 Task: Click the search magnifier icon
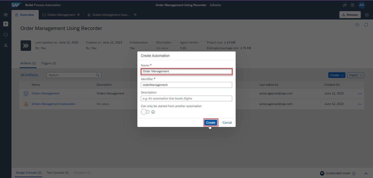point(98,75)
